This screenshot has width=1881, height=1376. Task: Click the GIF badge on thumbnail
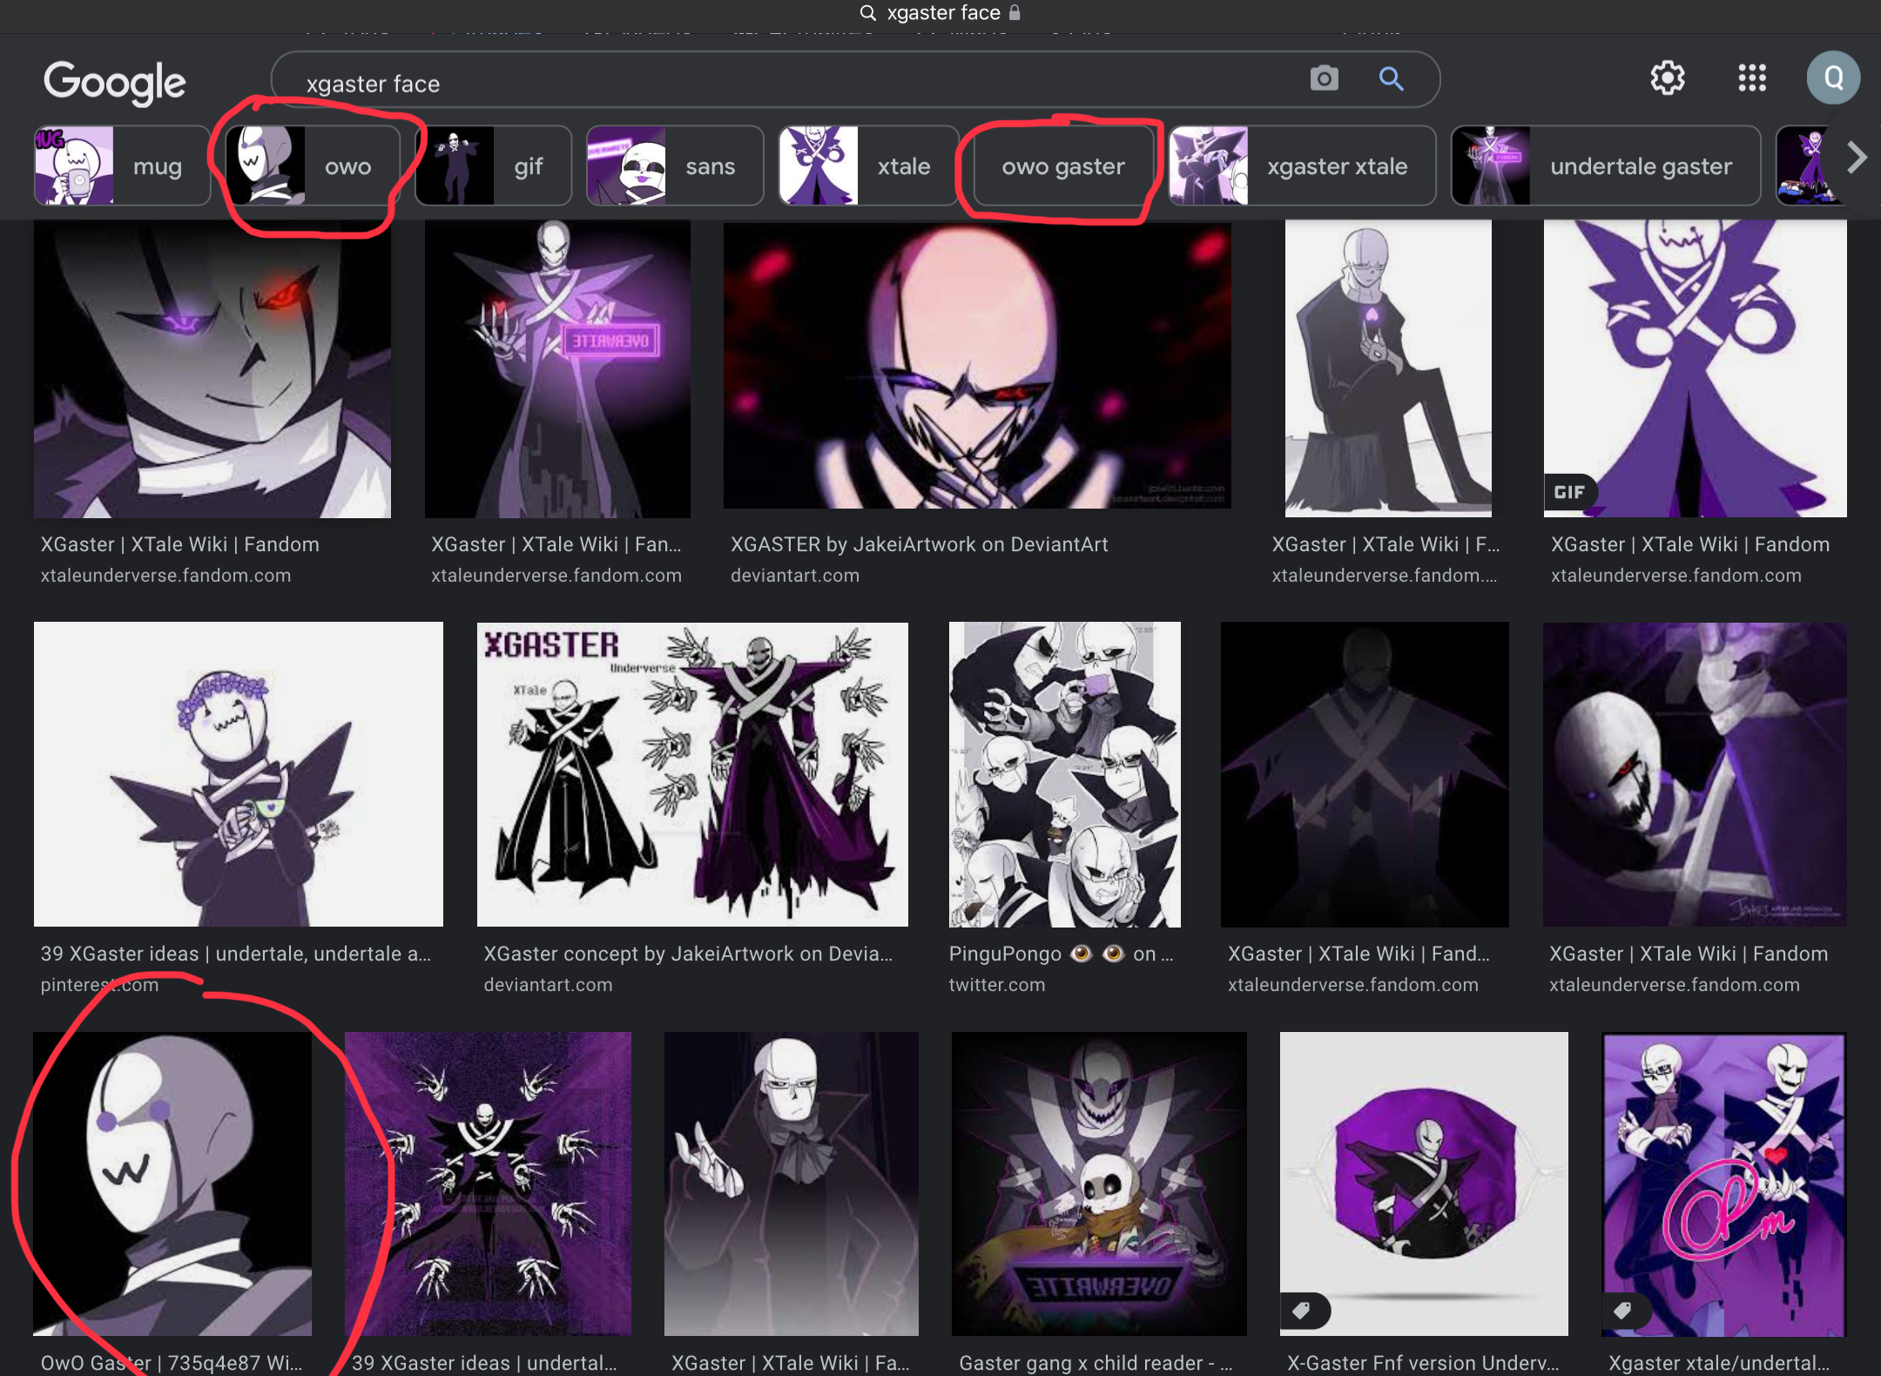pyautogui.click(x=1569, y=492)
